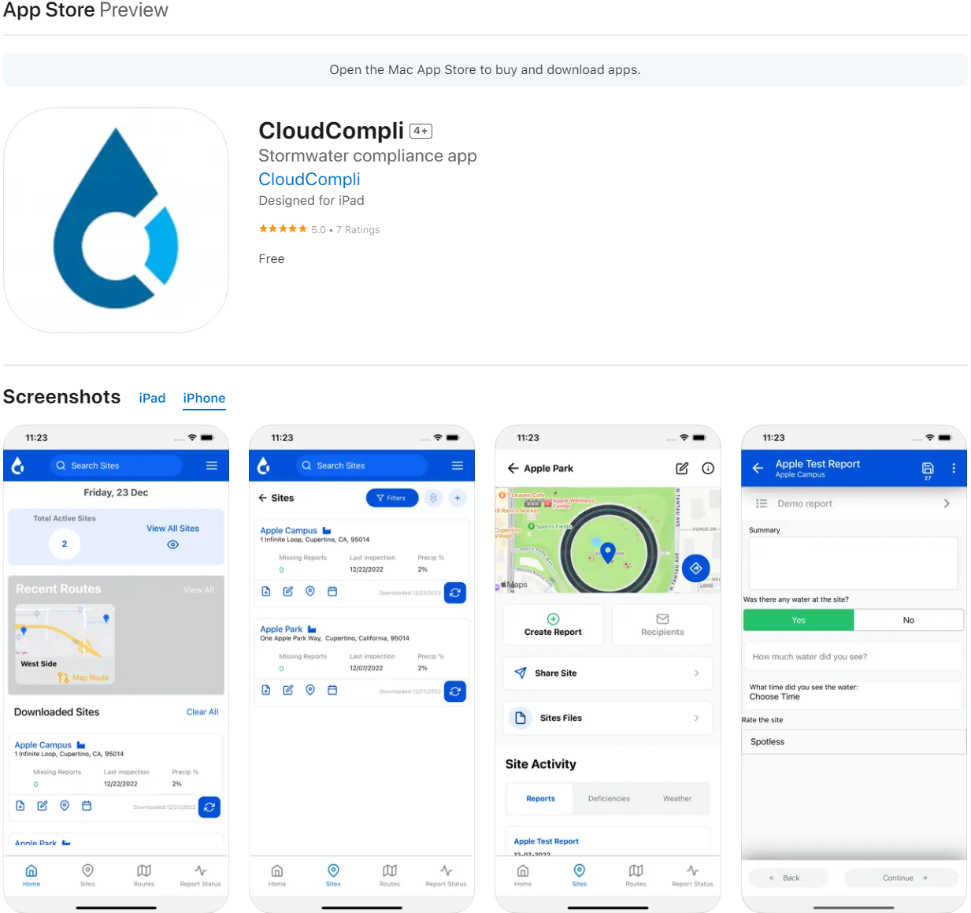Open the Spotless rating dropdown
The image size is (971, 913).
point(854,742)
